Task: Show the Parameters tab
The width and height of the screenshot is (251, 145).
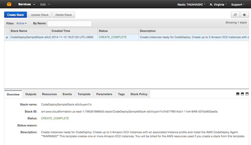Action: 104,94
